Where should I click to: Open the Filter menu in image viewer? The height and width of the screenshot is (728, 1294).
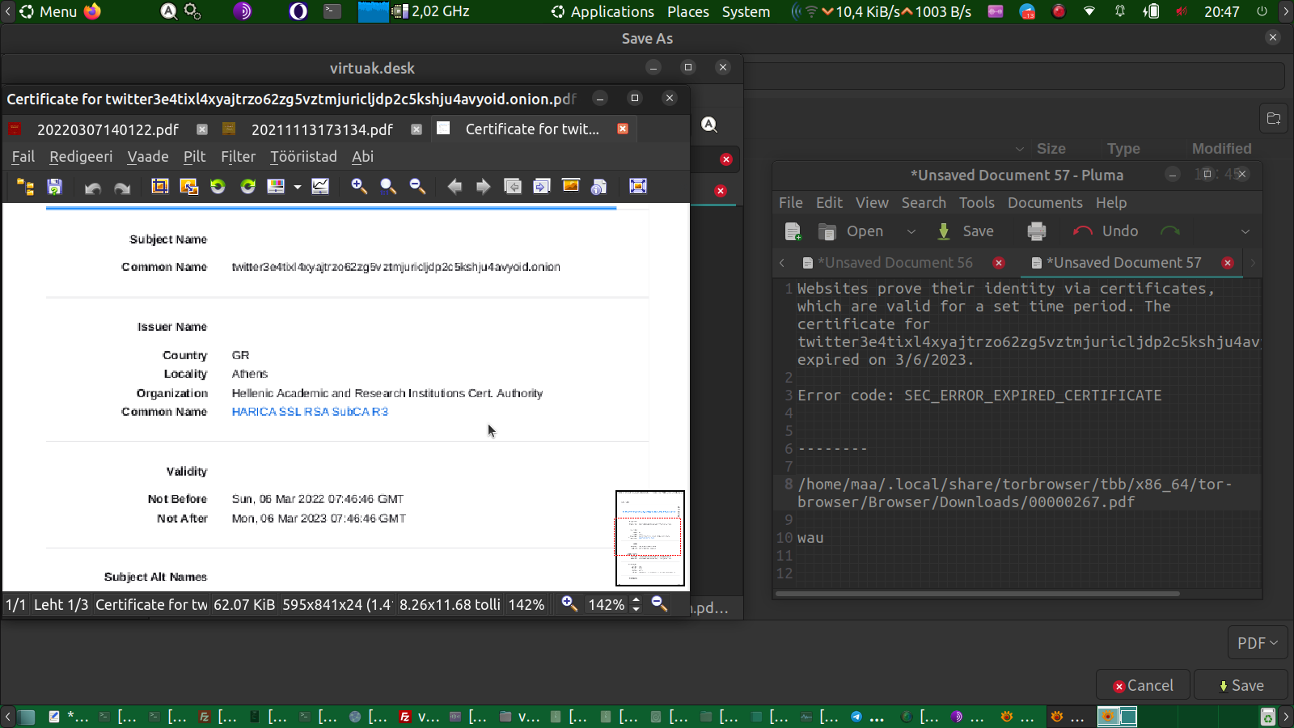click(x=238, y=157)
